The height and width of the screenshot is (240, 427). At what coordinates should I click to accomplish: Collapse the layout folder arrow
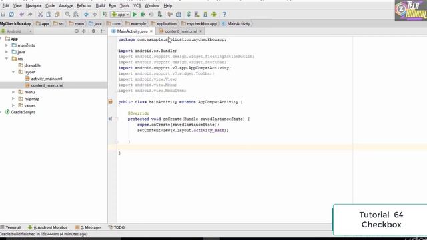click(13, 72)
